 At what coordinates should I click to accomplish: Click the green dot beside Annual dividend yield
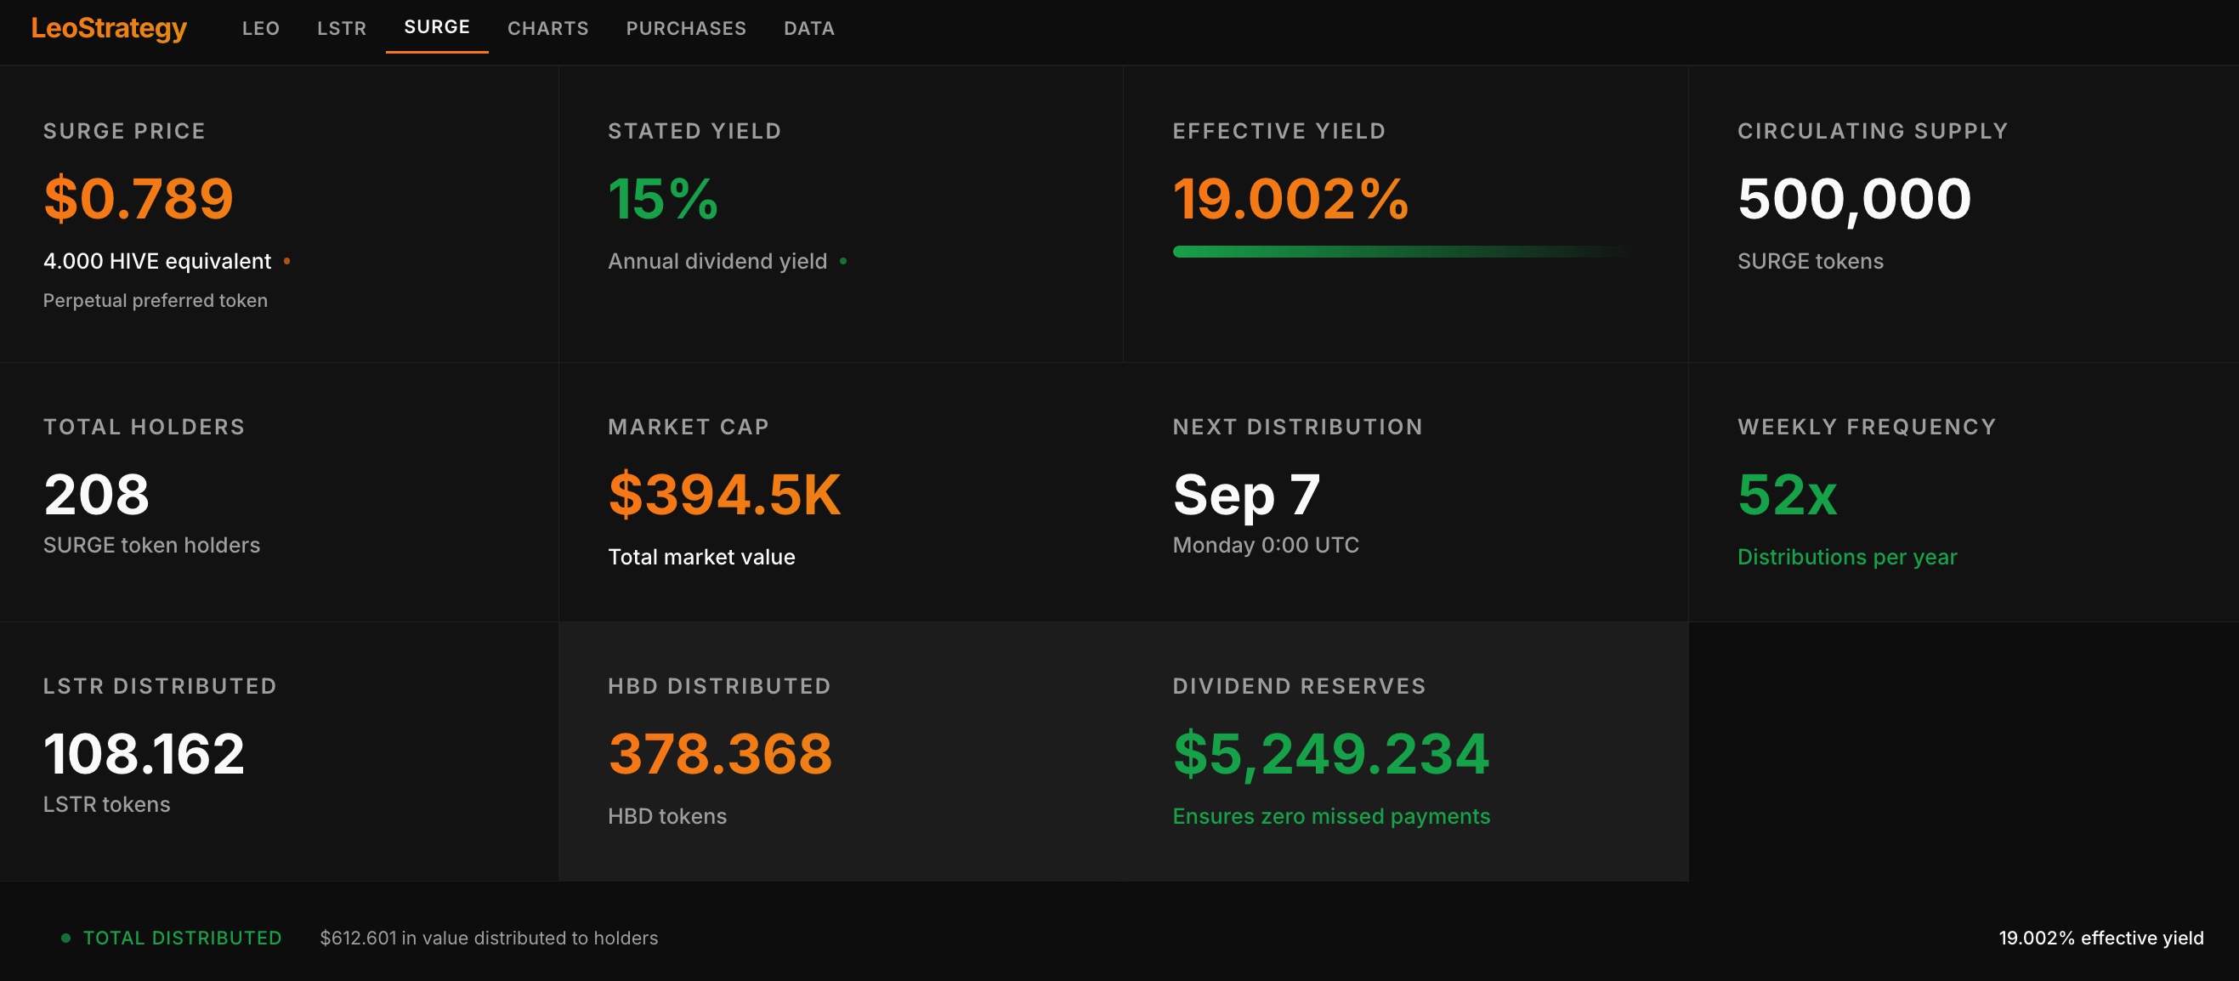tap(843, 261)
